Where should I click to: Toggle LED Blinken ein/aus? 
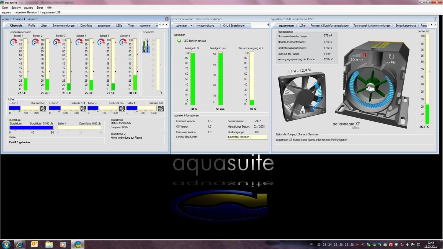coord(179,41)
